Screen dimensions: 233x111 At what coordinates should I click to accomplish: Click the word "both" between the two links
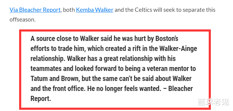(68, 10)
